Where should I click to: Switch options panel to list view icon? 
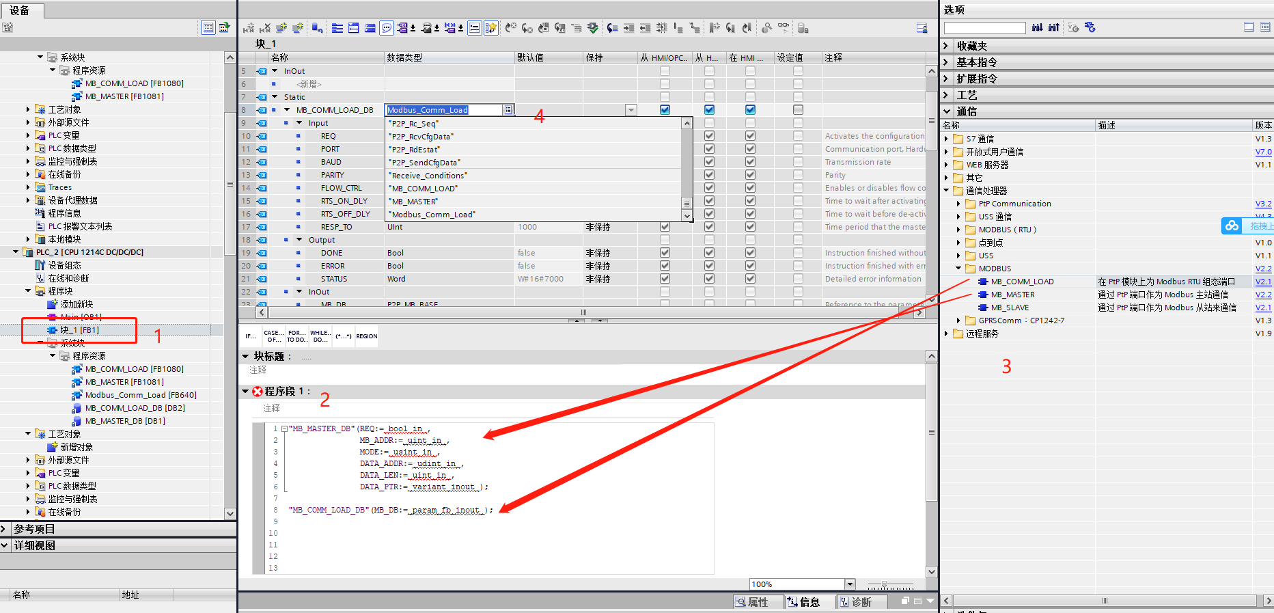coord(1265,27)
